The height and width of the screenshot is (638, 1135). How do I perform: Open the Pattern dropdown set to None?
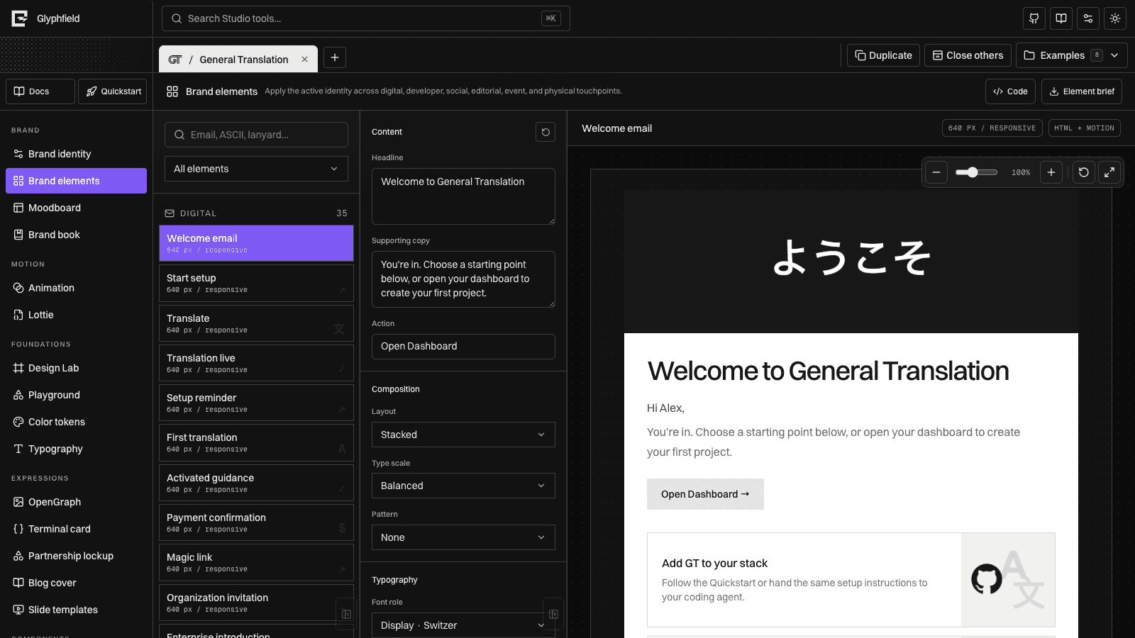click(x=463, y=537)
